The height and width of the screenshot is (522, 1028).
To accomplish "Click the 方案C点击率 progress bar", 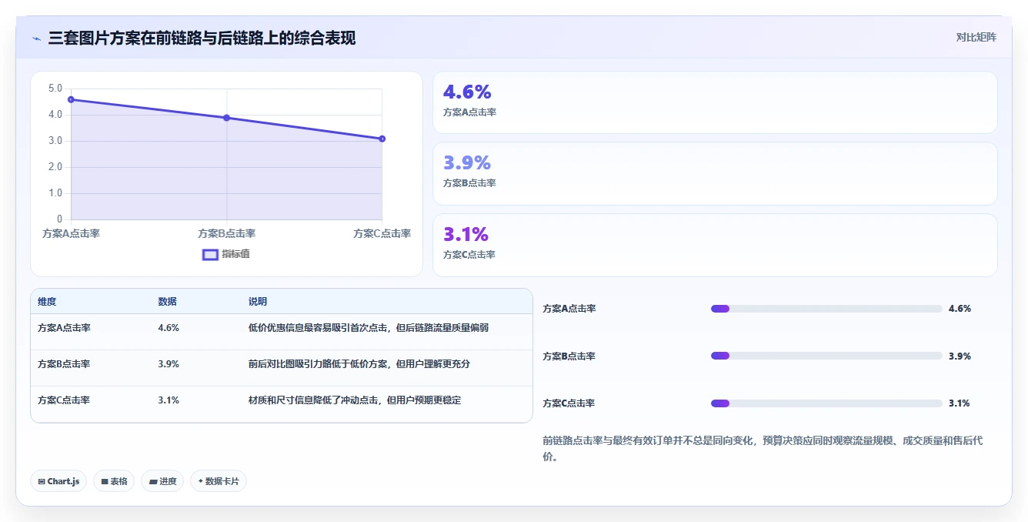I will coord(826,403).
